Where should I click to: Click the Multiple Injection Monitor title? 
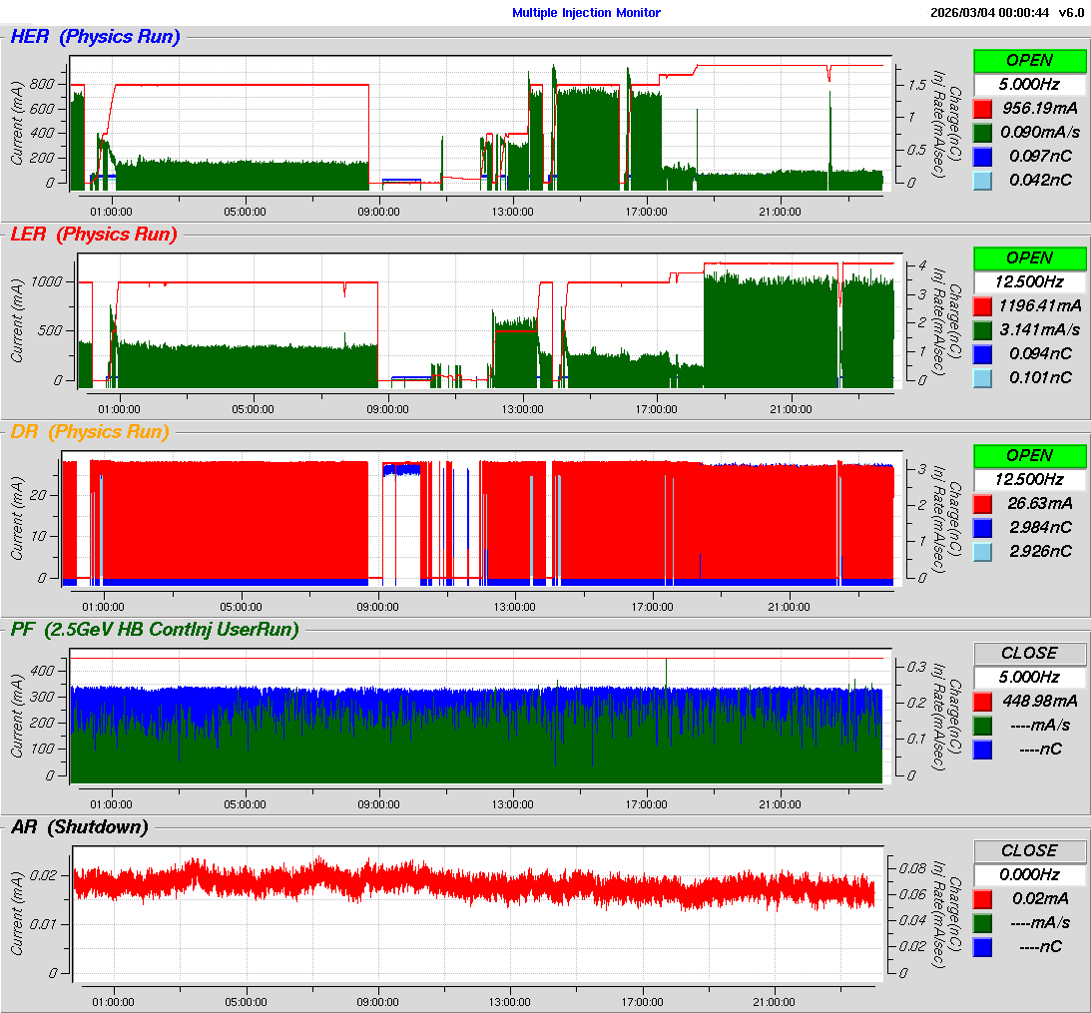click(x=586, y=13)
